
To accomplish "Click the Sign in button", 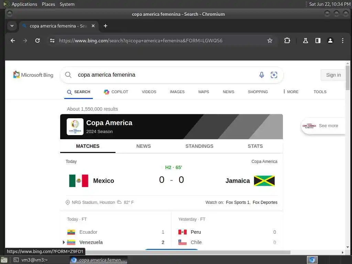I will coord(333,75).
